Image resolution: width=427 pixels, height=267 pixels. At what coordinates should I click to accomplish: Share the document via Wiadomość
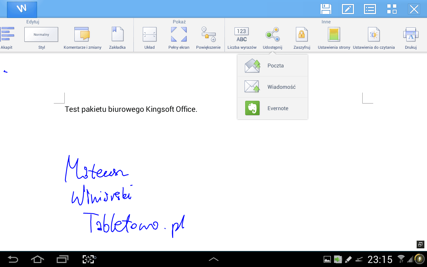273,87
